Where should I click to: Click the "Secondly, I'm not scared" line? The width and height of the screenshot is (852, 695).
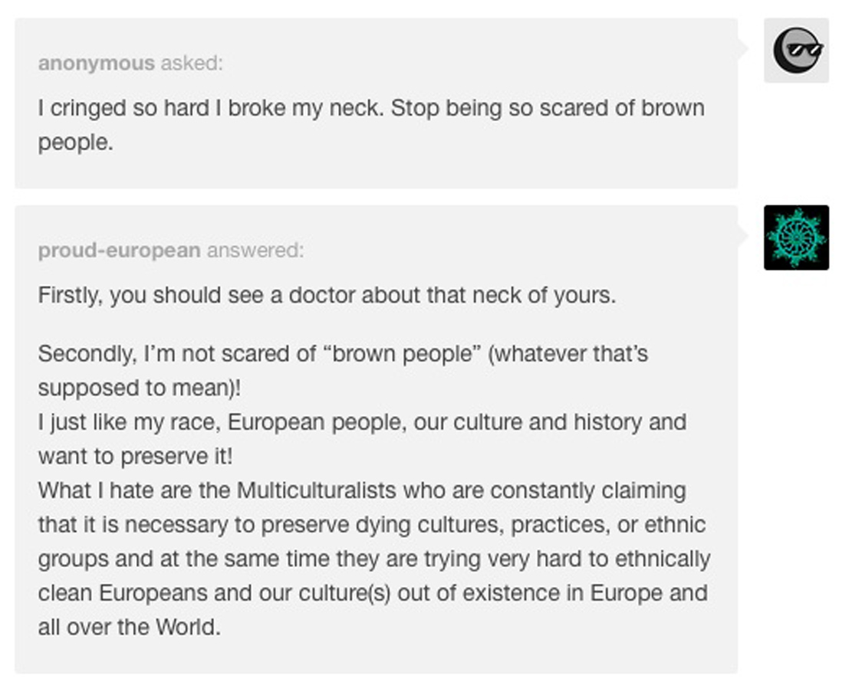pos(343,354)
